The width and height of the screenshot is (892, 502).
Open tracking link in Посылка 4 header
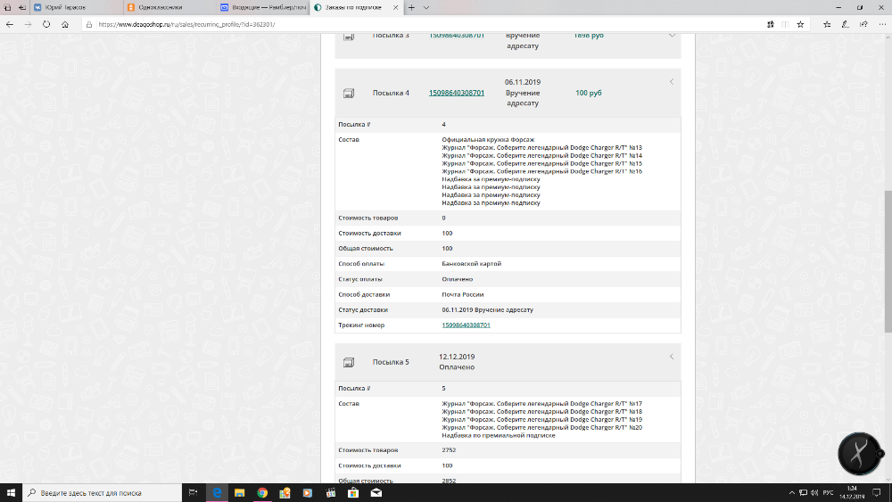pos(456,93)
